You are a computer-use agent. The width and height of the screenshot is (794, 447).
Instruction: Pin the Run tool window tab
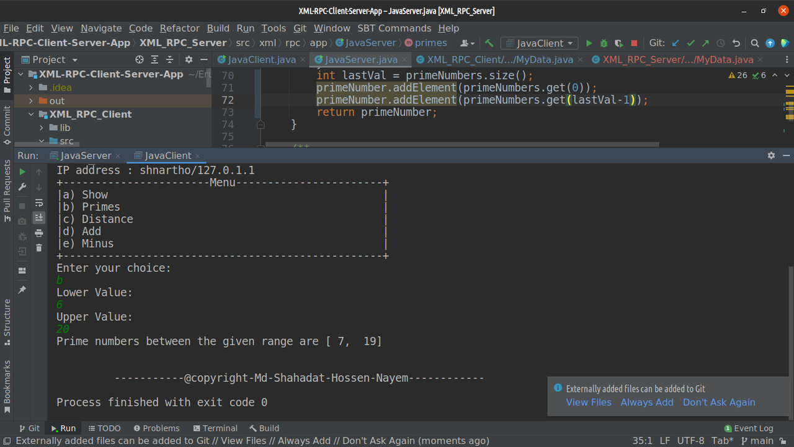coord(22,289)
